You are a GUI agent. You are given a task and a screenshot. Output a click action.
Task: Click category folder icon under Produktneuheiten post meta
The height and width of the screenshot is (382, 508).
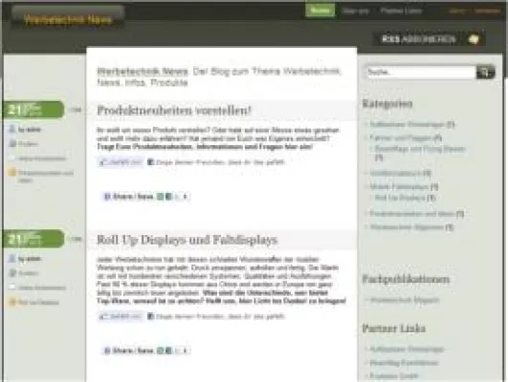[x=12, y=143]
